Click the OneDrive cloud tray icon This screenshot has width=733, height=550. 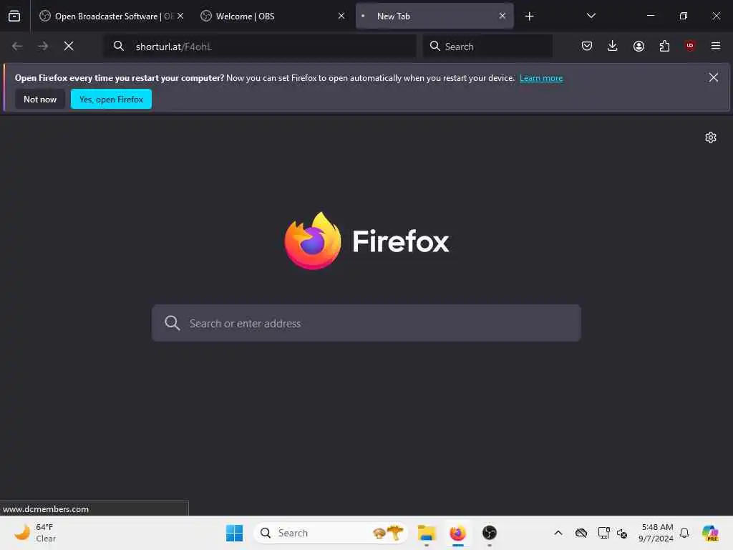coord(581,533)
